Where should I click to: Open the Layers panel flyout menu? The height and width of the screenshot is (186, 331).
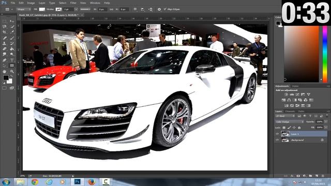pos(328,111)
